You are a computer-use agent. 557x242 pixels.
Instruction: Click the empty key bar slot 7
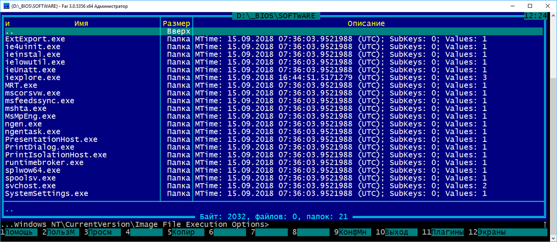269,232
